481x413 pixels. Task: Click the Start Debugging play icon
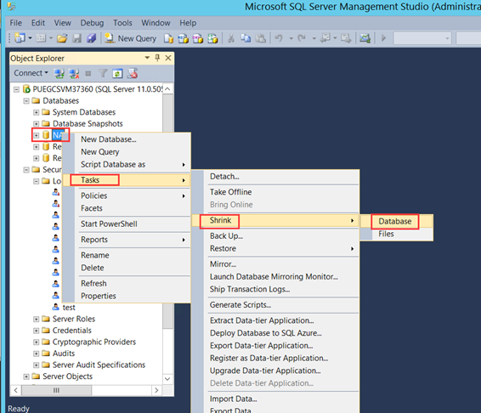coord(383,38)
